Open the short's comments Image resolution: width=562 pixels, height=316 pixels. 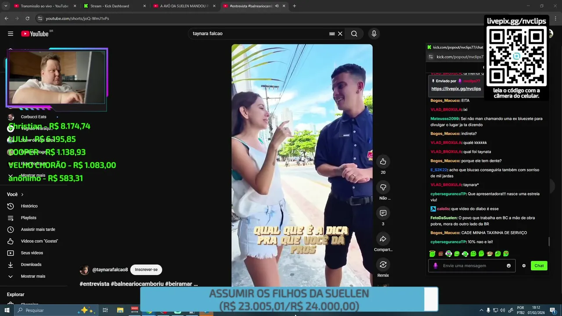click(x=383, y=213)
